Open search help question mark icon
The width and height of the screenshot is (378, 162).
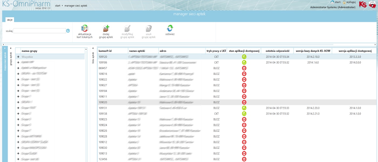[x=68, y=31]
